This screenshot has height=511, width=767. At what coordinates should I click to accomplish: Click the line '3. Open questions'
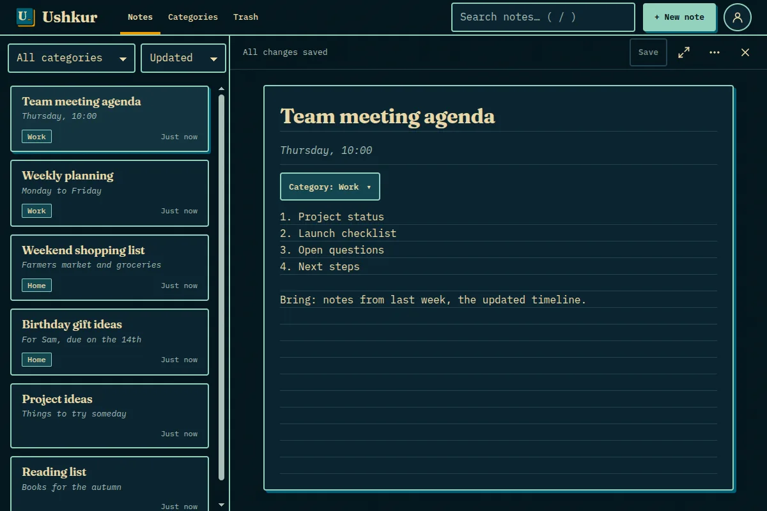pos(332,250)
